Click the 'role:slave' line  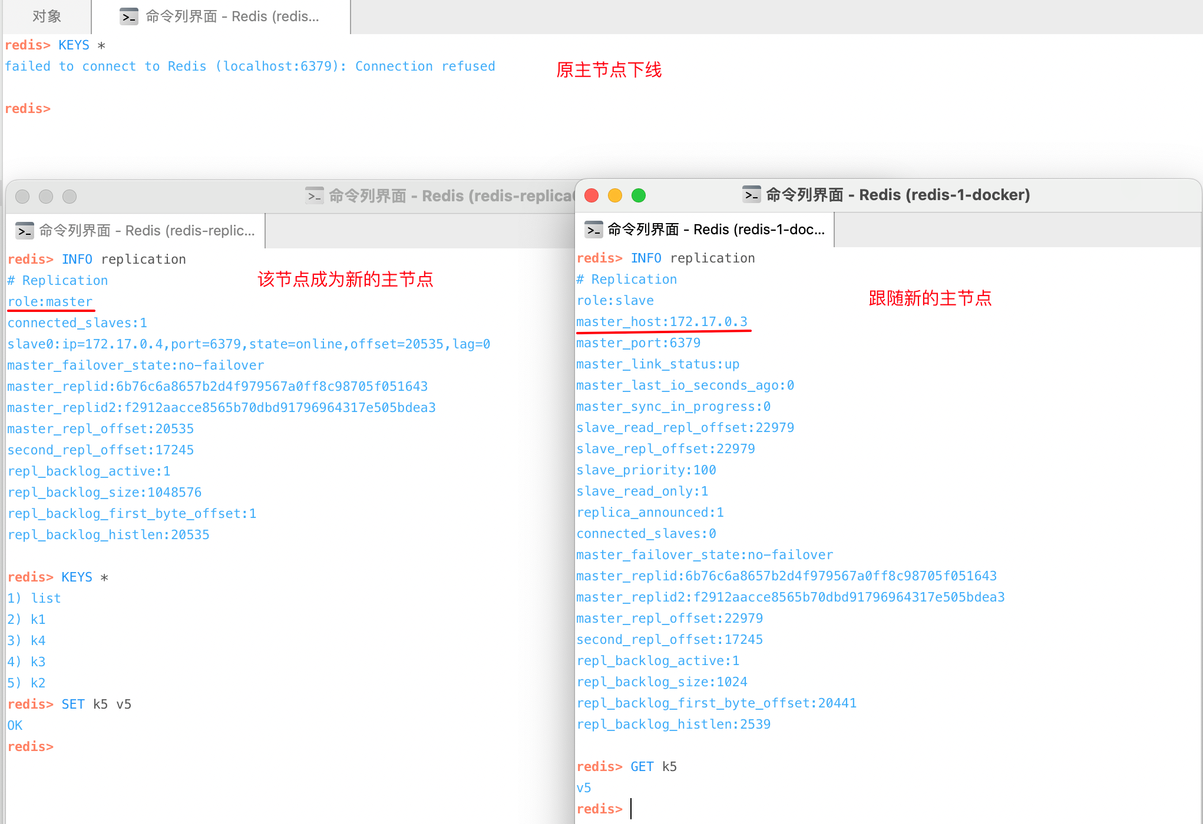tap(615, 301)
